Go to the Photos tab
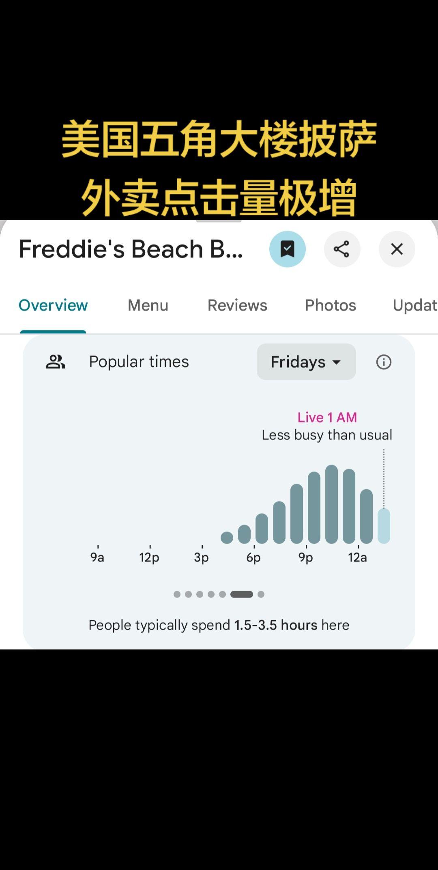Image resolution: width=438 pixels, height=870 pixels. click(x=330, y=305)
